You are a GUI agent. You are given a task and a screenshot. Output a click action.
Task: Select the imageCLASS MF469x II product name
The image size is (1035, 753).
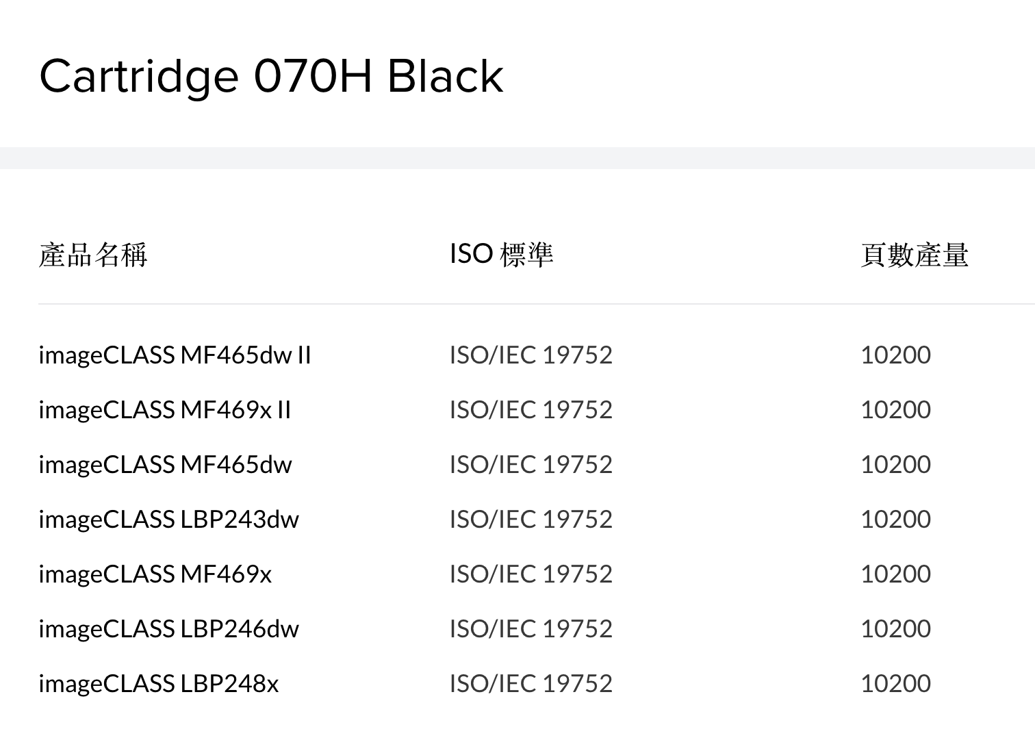(x=164, y=410)
